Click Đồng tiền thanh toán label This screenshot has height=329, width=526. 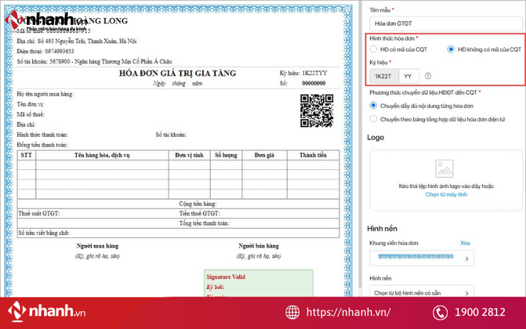(x=42, y=145)
